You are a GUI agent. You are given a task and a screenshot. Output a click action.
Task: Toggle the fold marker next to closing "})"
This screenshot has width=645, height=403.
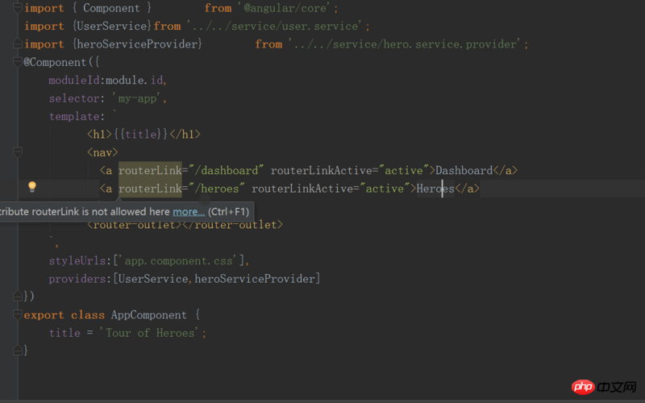tap(17, 296)
